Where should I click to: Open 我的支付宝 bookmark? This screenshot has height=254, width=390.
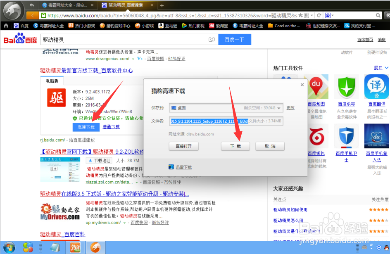click(x=360, y=26)
